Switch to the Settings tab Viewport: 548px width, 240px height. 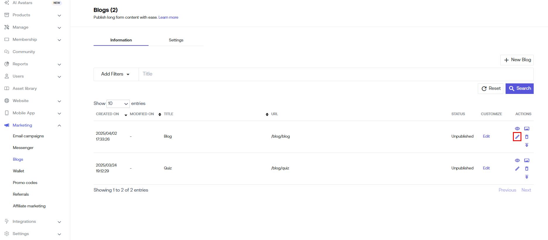point(176,40)
